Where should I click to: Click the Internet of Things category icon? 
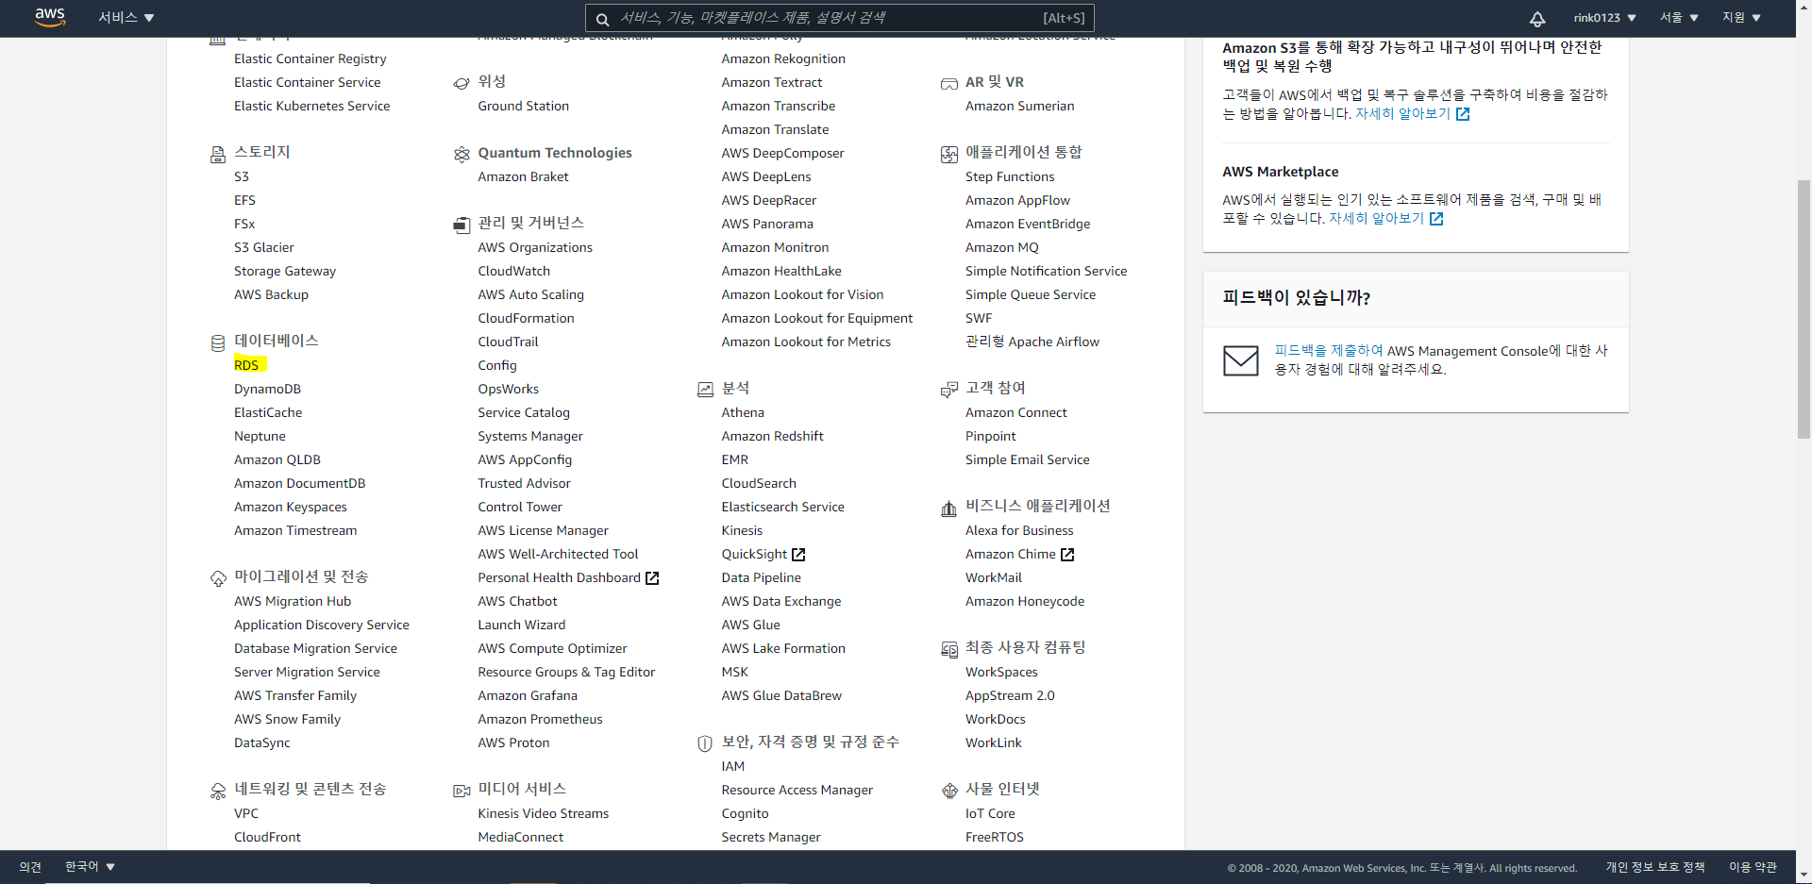click(x=949, y=791)
